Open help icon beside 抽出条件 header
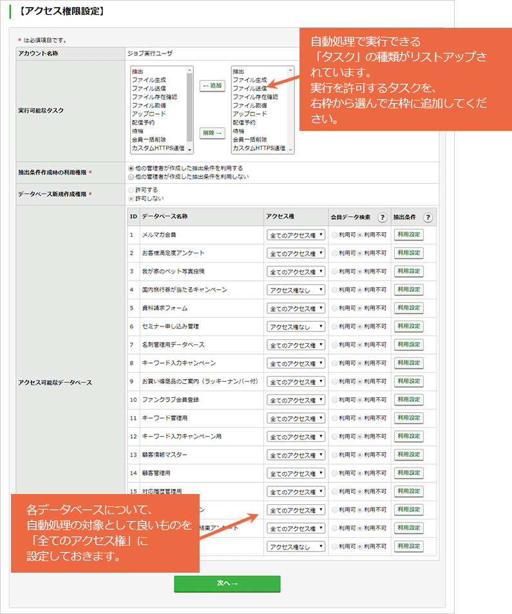The width and height of the screenshot is (512, 614). [428, 217]
